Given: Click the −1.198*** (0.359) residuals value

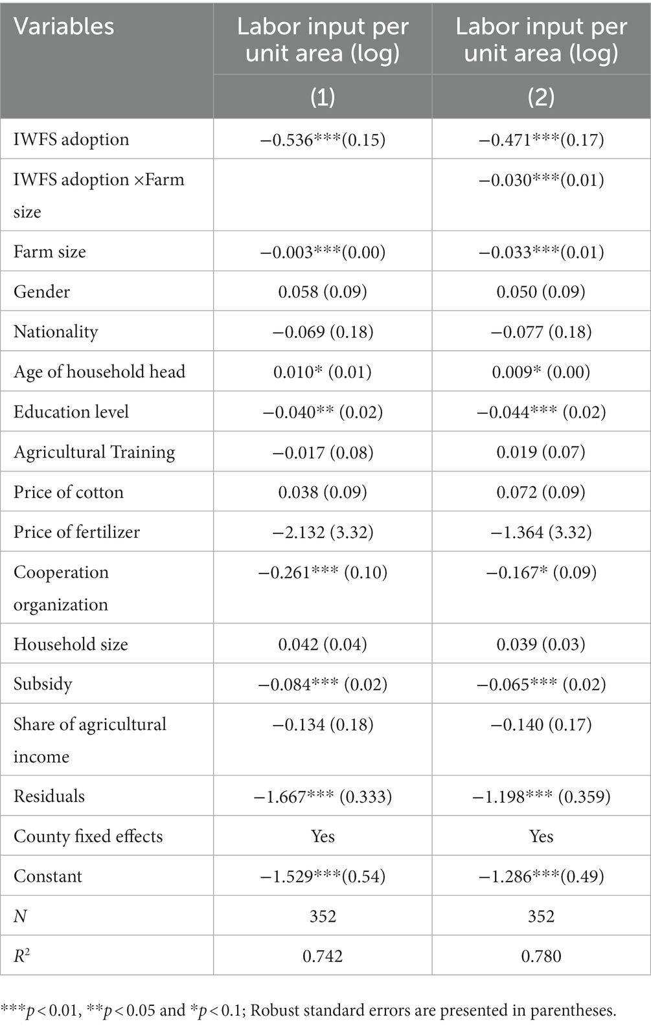Looking at the screenshot, I should 541,796.
